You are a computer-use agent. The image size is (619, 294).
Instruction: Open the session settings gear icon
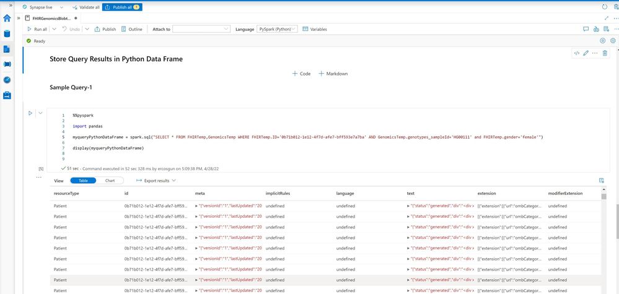point(613,41)
